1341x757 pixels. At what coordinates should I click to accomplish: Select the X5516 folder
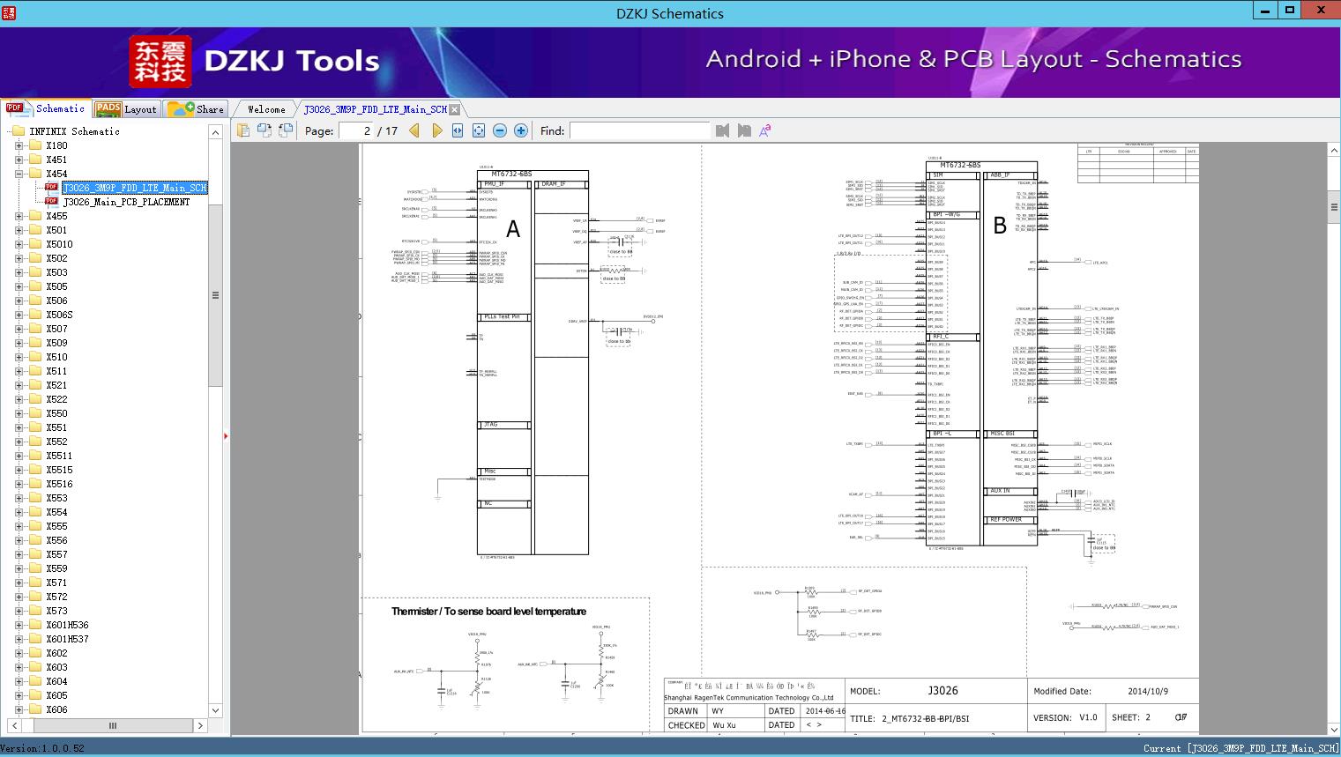click(x=59, y=484)
